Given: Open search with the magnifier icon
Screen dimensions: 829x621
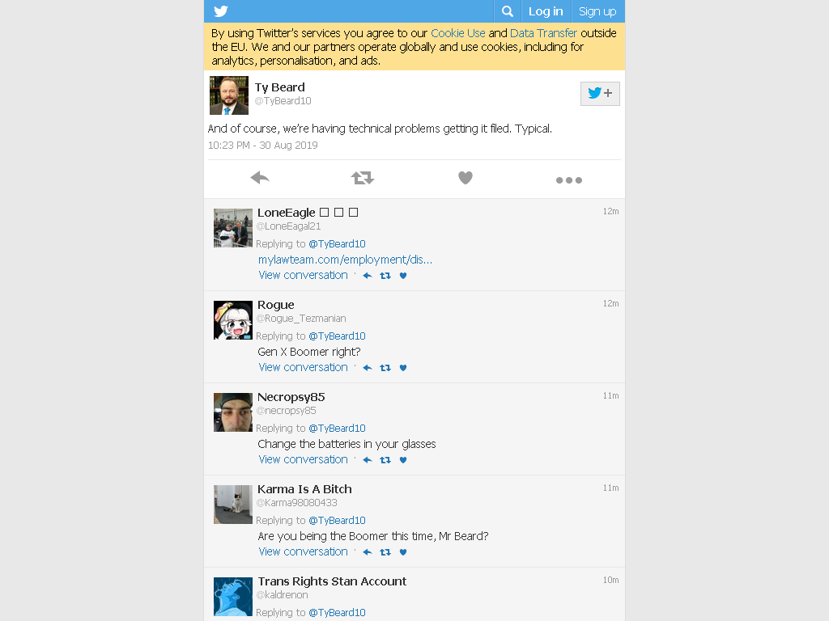Looking at the screenshot, I should pyautogui.click(x=508, y=11).
